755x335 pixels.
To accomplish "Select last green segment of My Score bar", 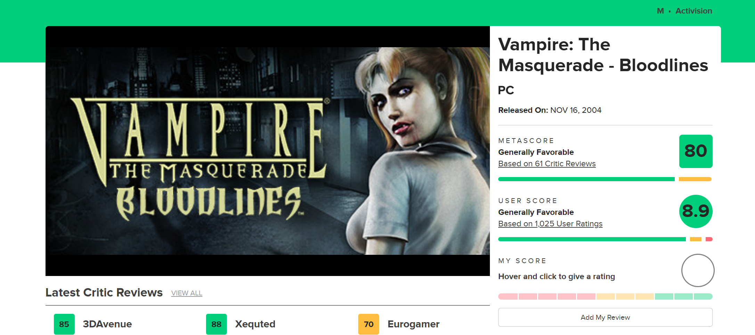I will [x=703, y=296].
